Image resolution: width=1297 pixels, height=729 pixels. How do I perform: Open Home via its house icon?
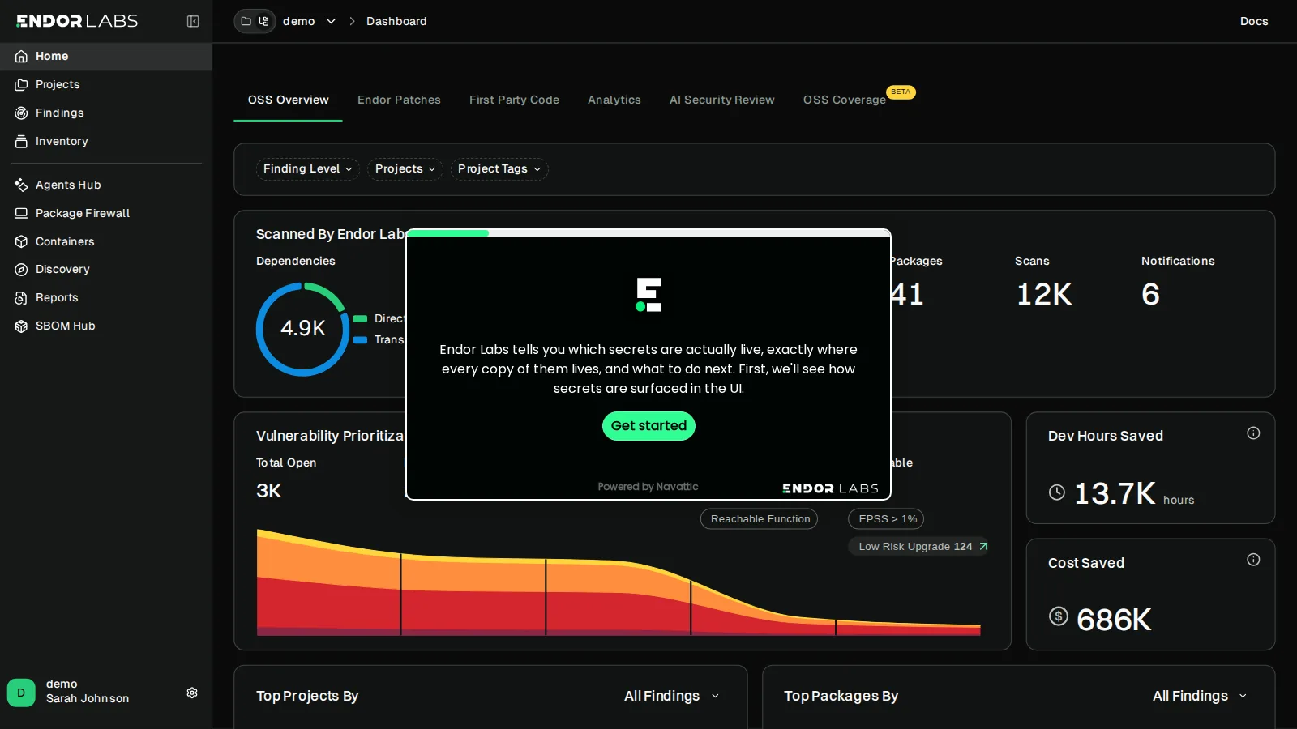21,56
